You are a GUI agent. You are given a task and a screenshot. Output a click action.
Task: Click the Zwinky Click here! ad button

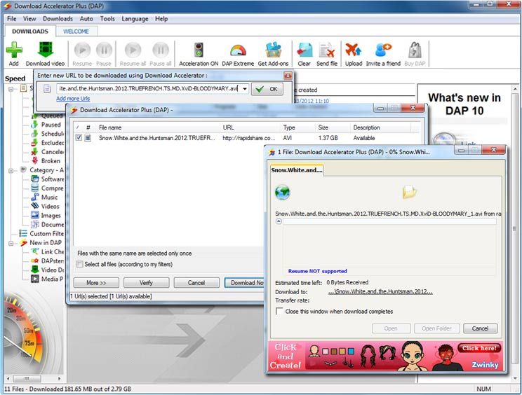pos(479,348)
